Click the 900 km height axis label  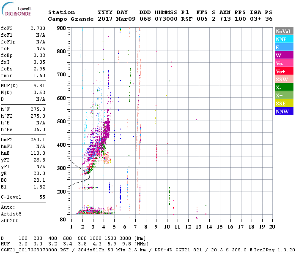pyautogui.click(x=61, y=28)
